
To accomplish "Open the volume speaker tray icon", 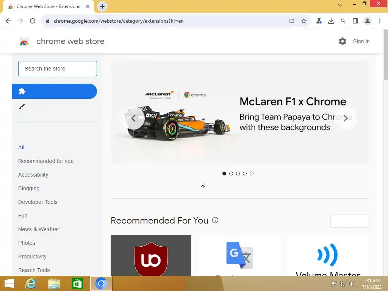I will tap(352, 283).
